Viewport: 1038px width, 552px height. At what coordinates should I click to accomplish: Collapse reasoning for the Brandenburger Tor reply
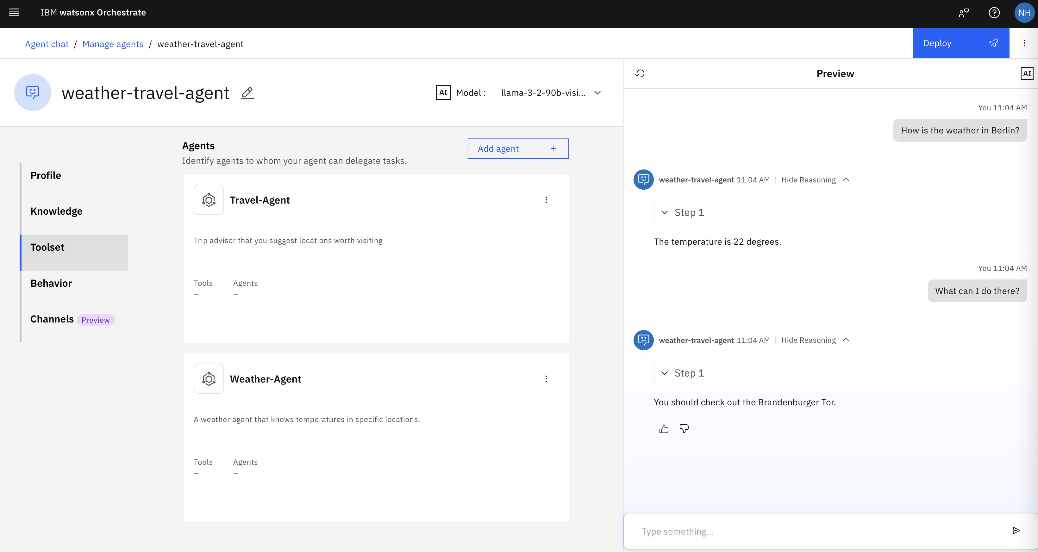[815, 340]
